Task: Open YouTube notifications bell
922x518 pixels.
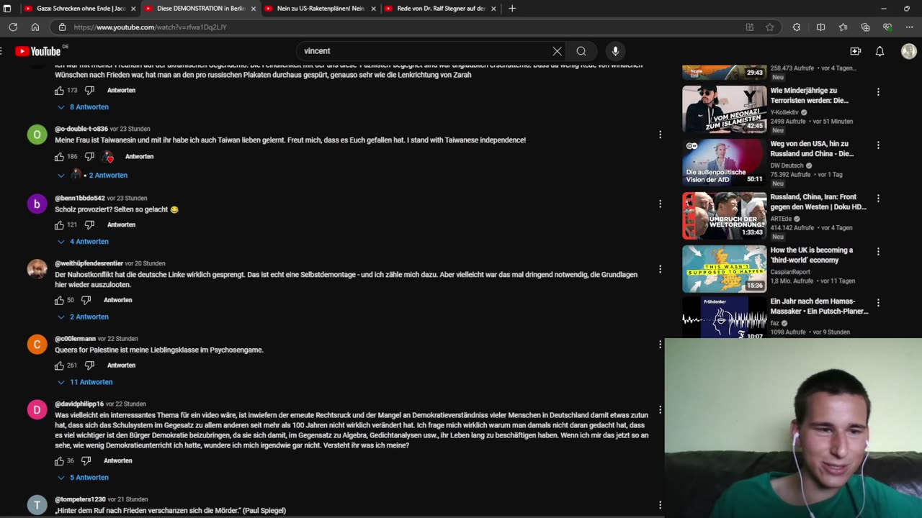Action: (880, 51)
